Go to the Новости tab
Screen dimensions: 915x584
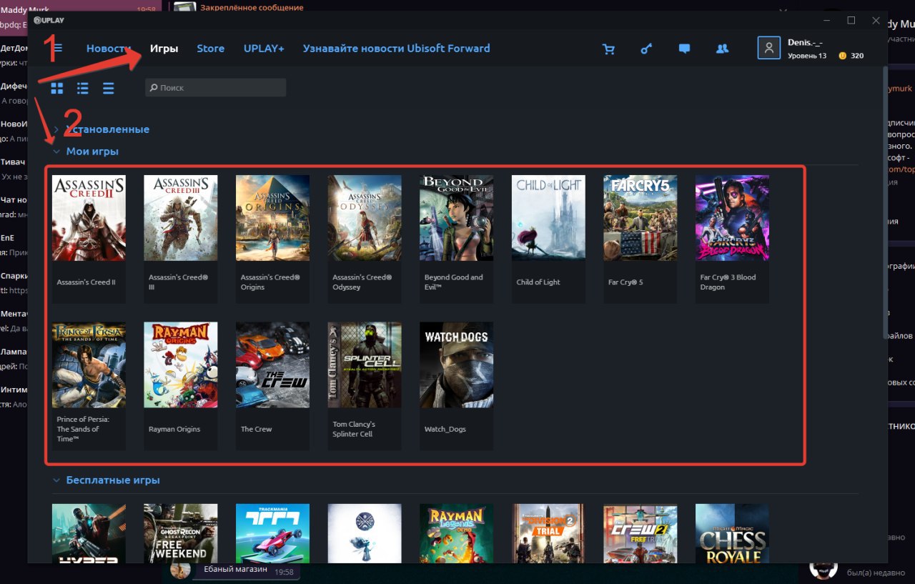click(x=109, y=49)
